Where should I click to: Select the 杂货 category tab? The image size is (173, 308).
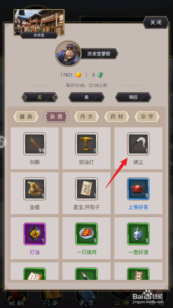[x=56, y=117]
